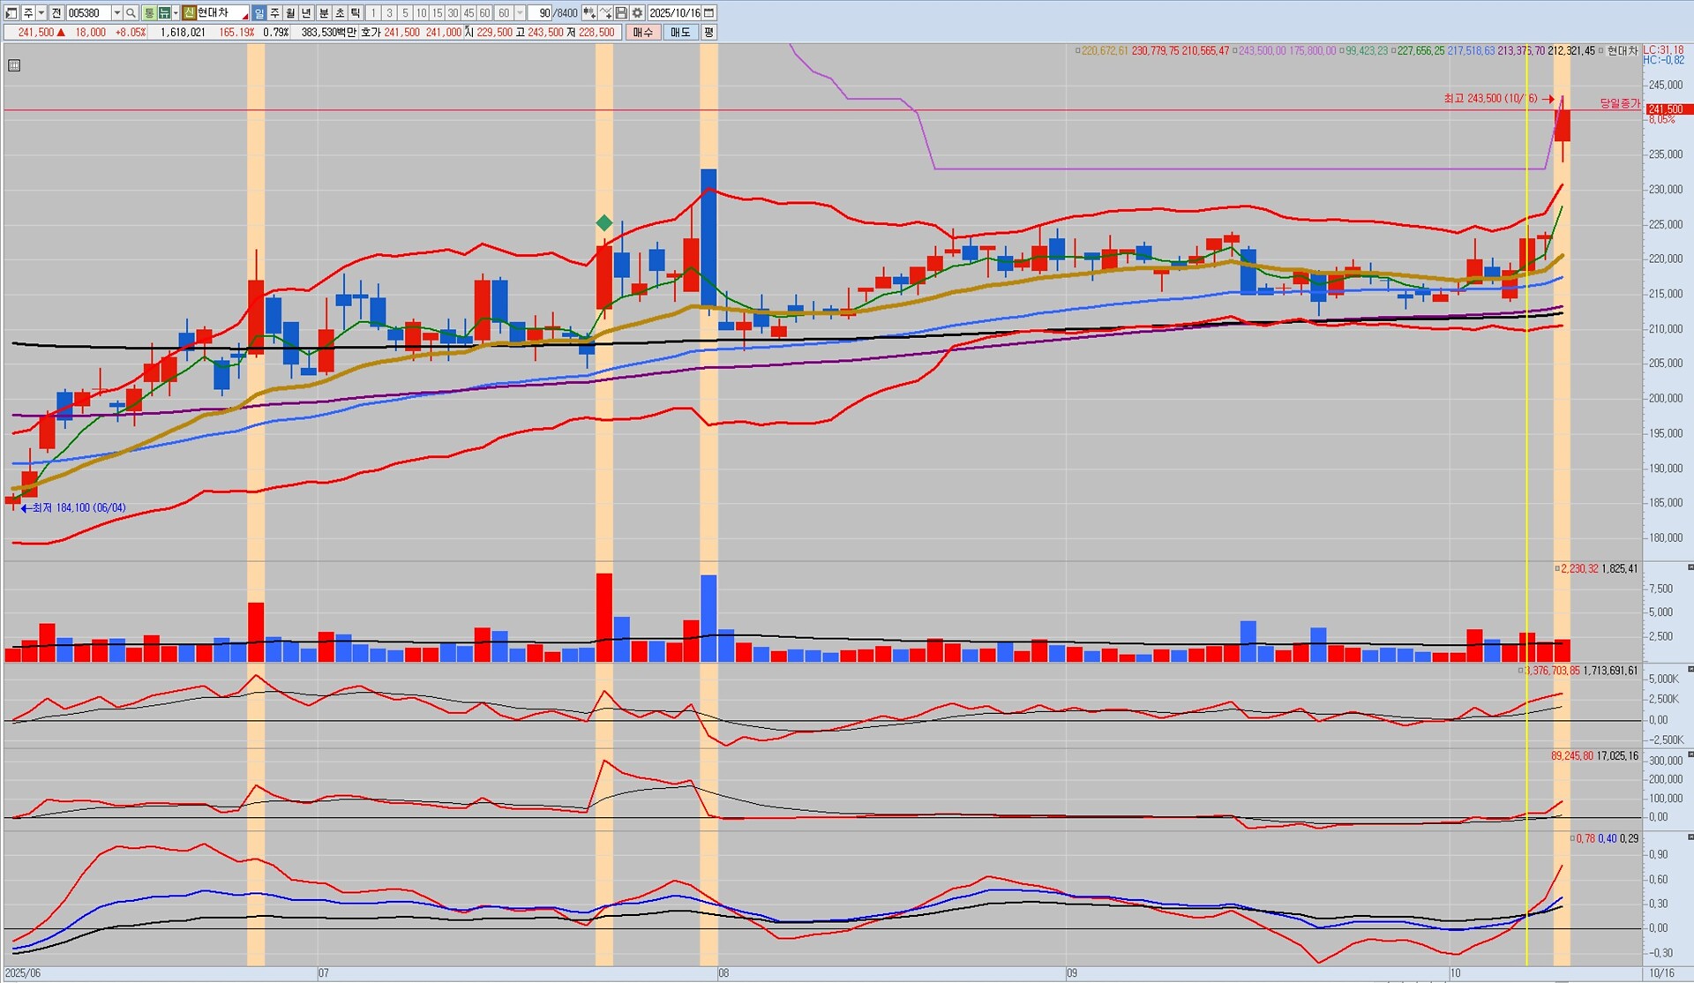Expand the minute interval 60 dropdown arrow

coord(520,13)
